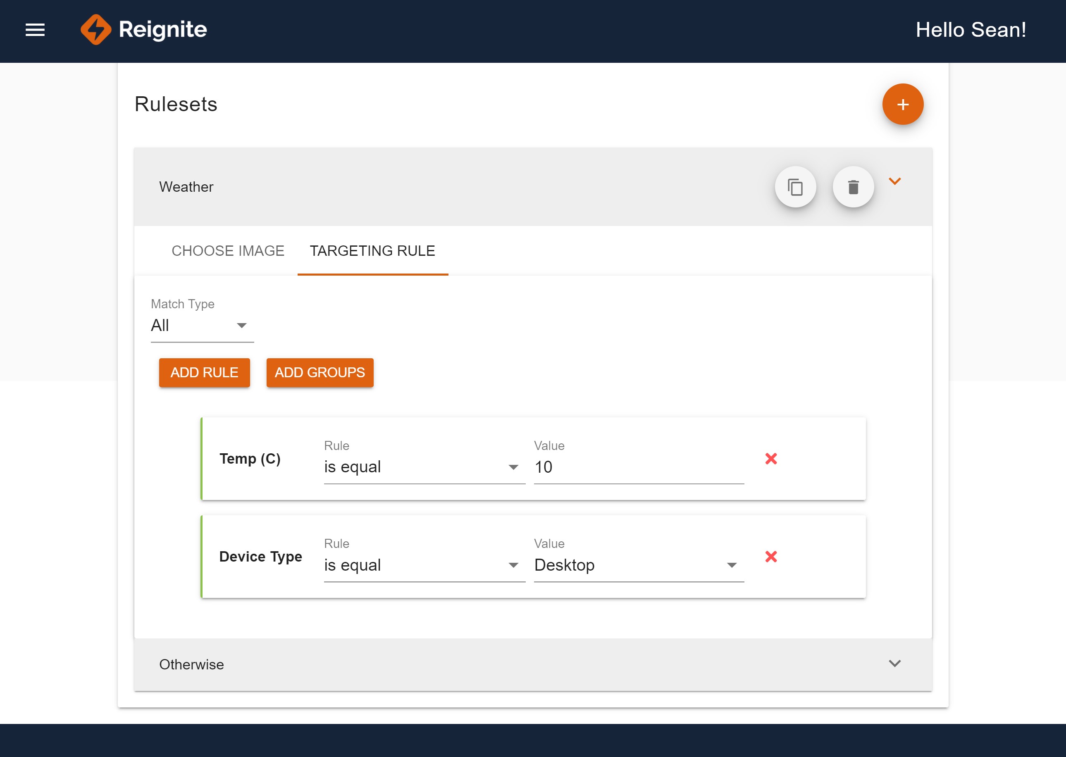Expand the Otherwise section
The height and width of the screenshot is (757, 1066).
coord(894,663)
